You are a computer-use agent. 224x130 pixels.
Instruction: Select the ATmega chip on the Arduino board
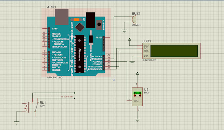[x=80, y=54]
